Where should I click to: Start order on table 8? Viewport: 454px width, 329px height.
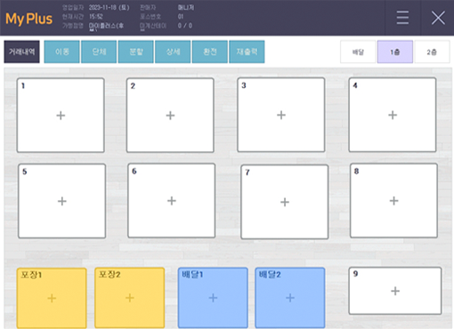393,201
